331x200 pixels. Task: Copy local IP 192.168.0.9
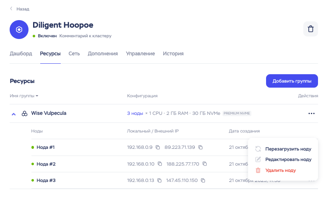pos(158,148)
